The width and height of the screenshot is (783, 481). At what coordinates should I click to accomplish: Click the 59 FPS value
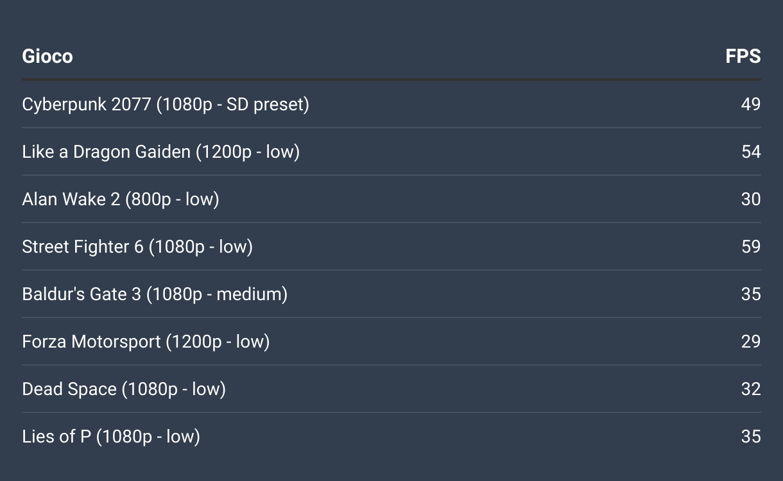coord(751,246)
